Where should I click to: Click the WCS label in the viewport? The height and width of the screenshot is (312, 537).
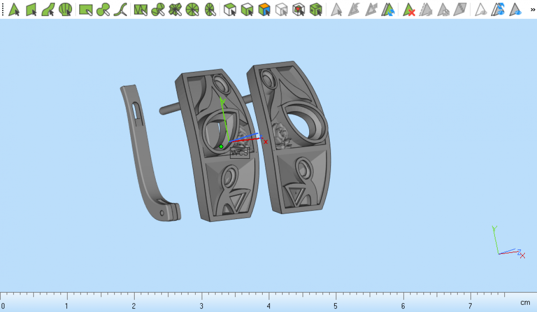click(239, 153)
